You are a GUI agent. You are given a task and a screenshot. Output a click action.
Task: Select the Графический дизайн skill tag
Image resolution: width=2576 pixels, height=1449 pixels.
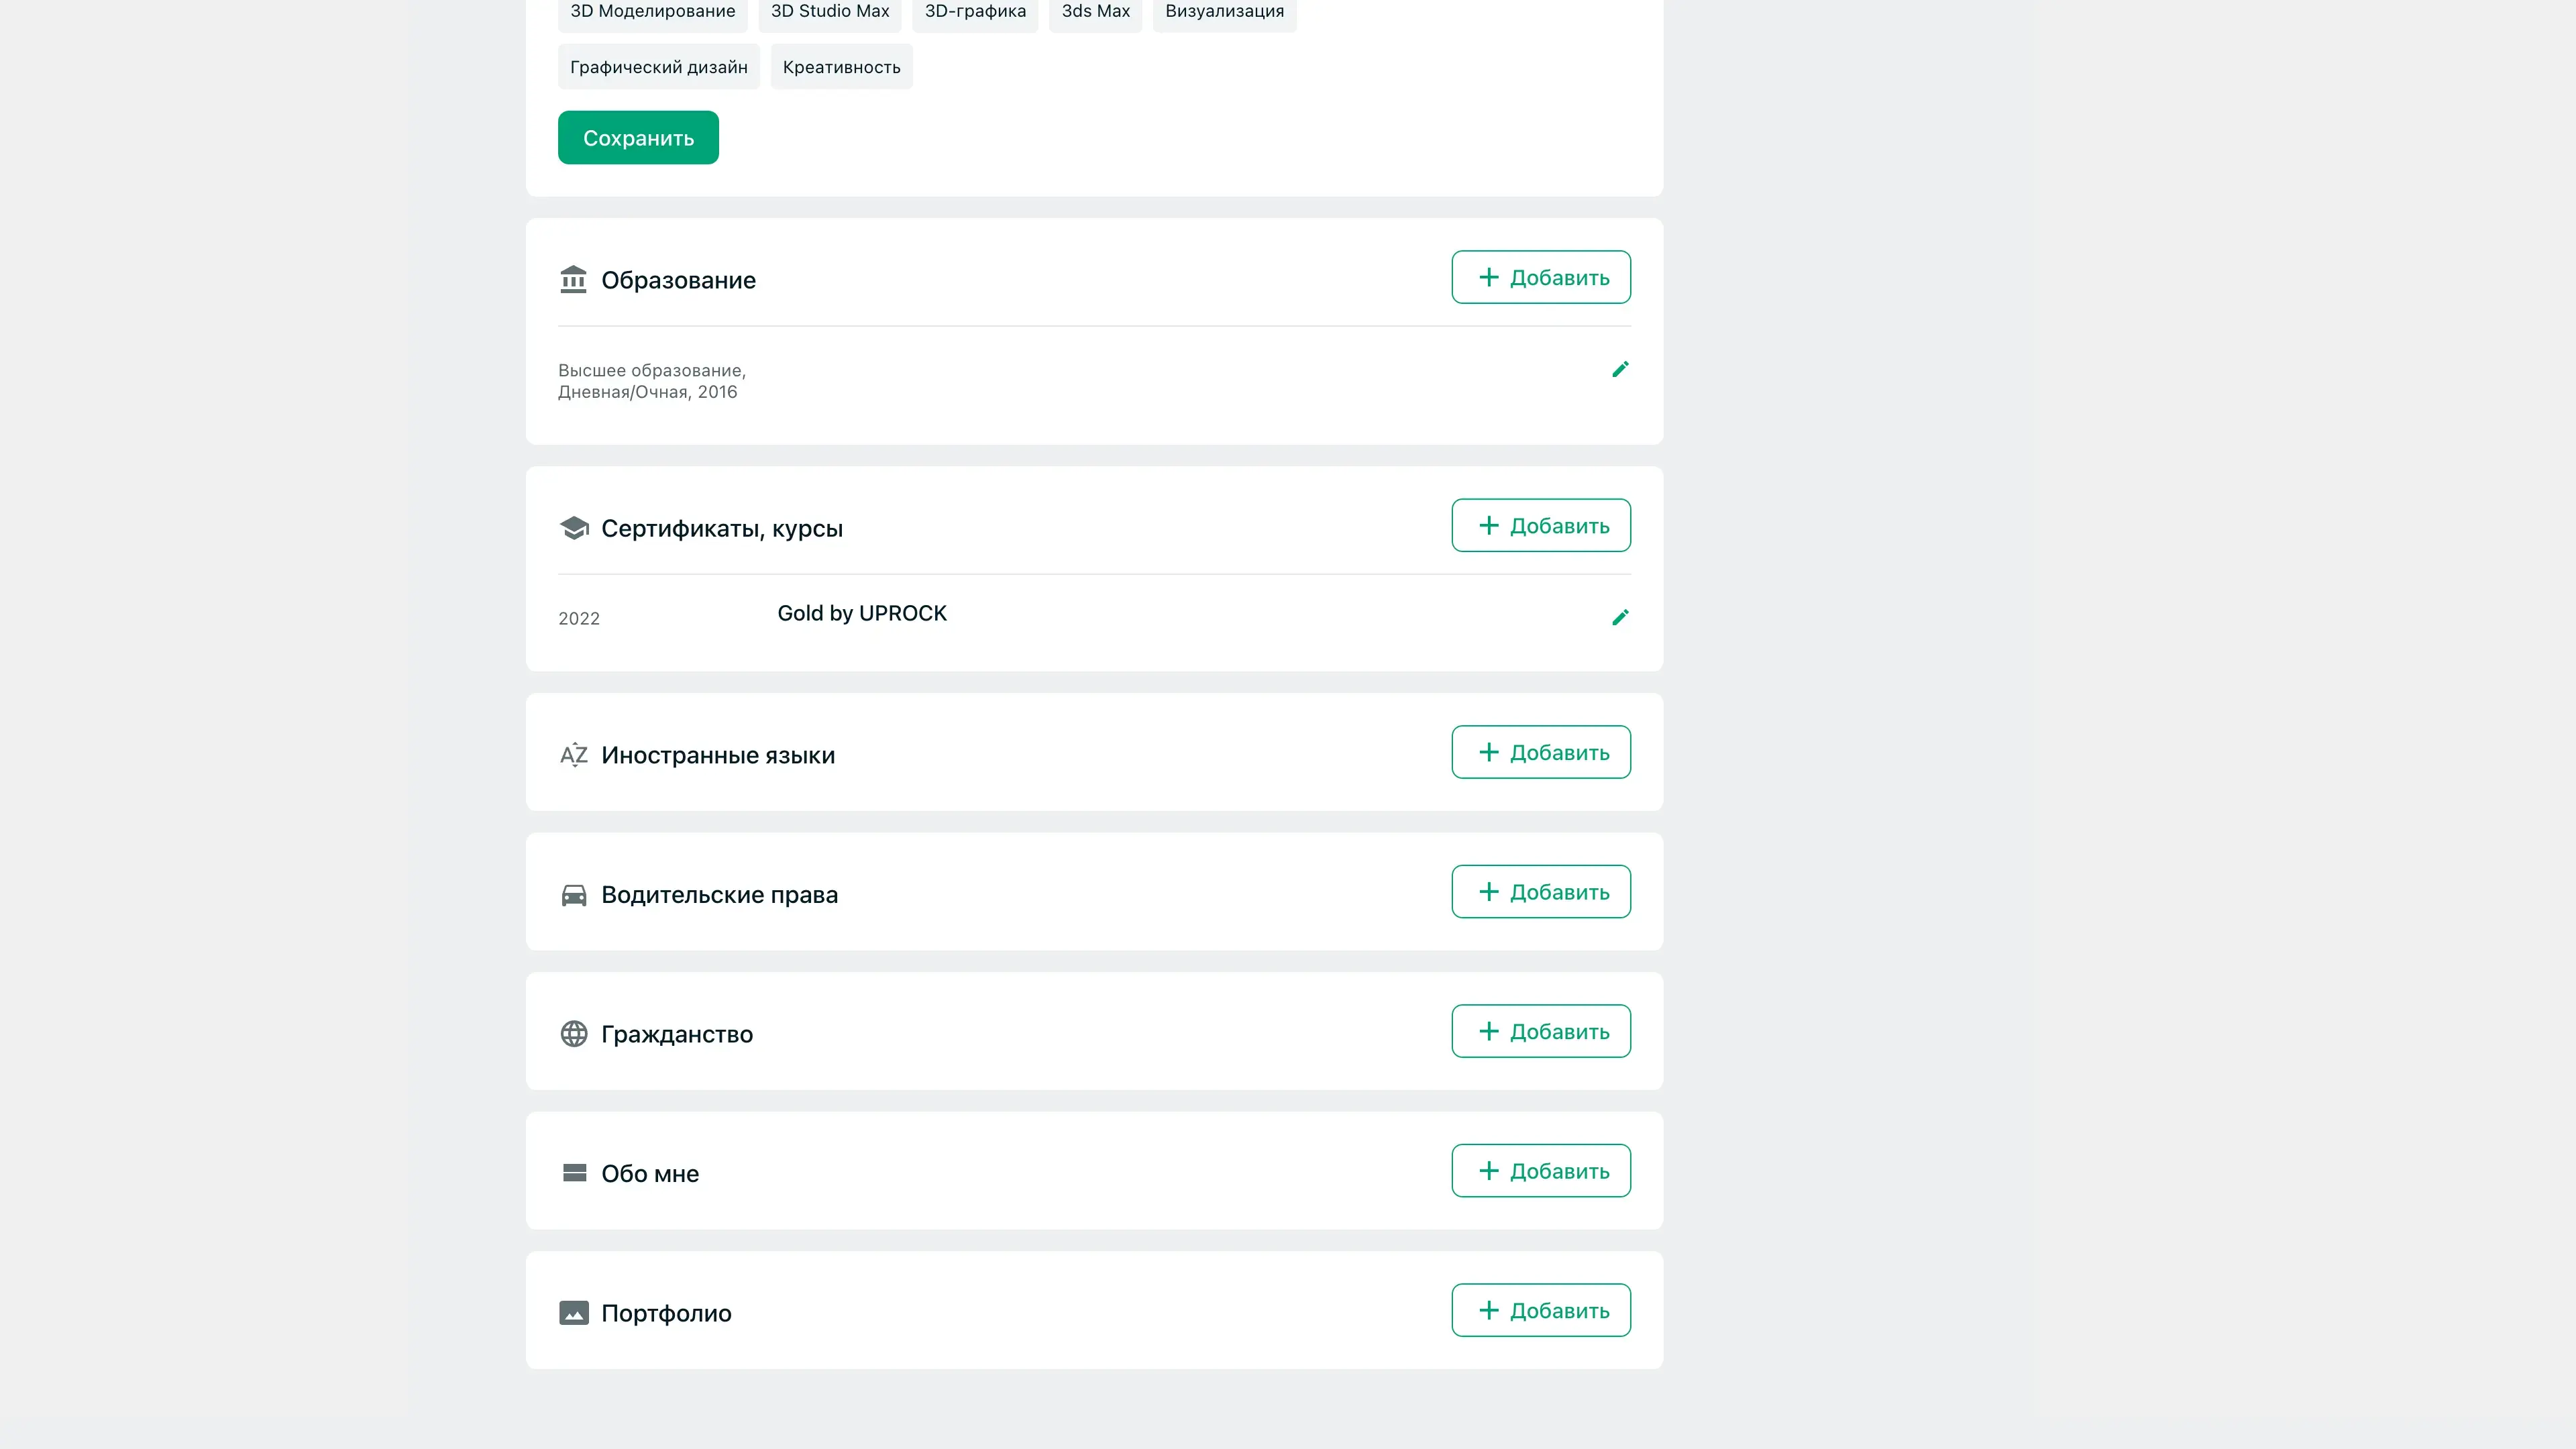pos(658,67)
